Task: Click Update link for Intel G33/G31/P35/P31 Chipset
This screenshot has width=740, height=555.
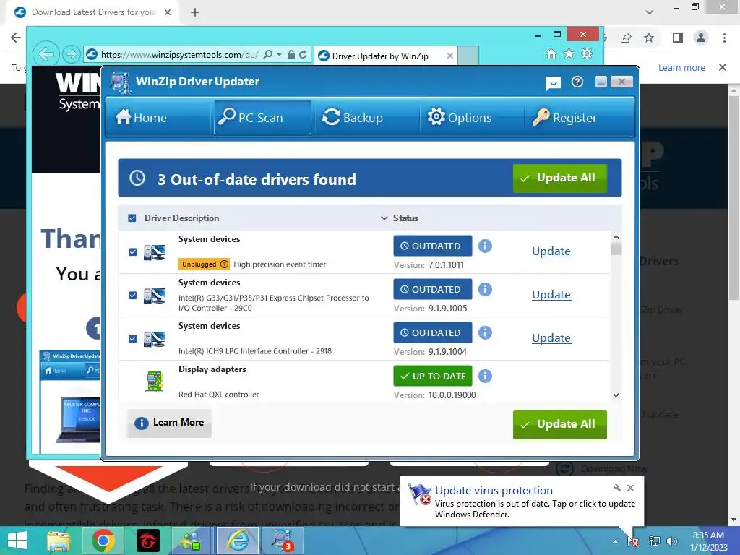Action: 551,295
